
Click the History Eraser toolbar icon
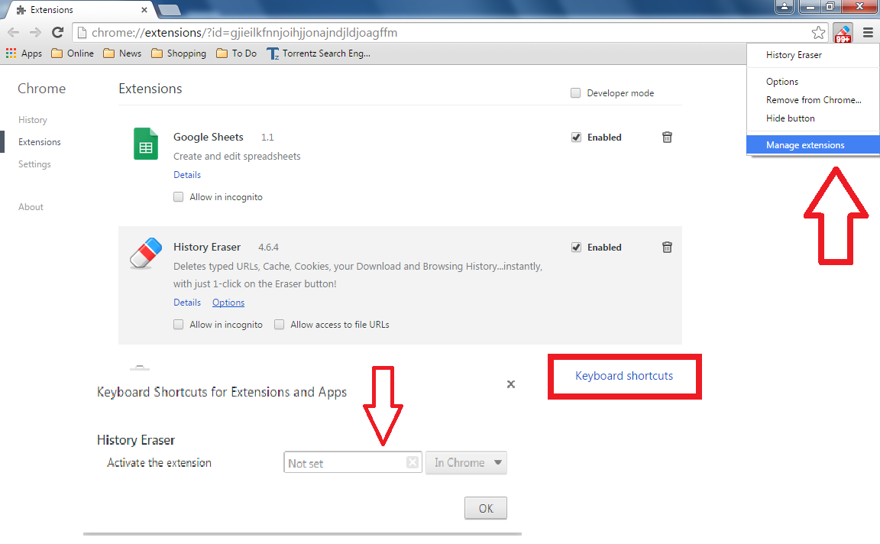[842, 33]
